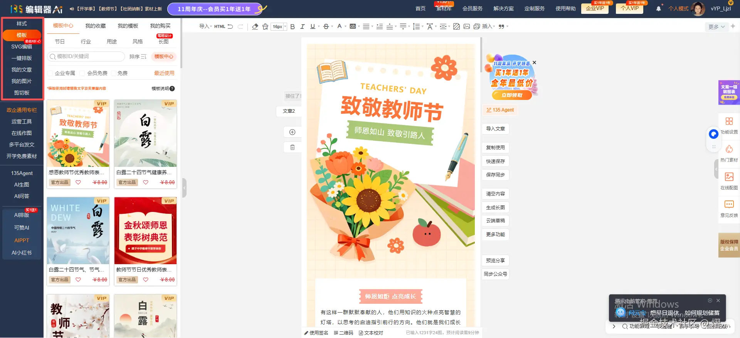Select the format painter brush icon

tap(265, 27)
